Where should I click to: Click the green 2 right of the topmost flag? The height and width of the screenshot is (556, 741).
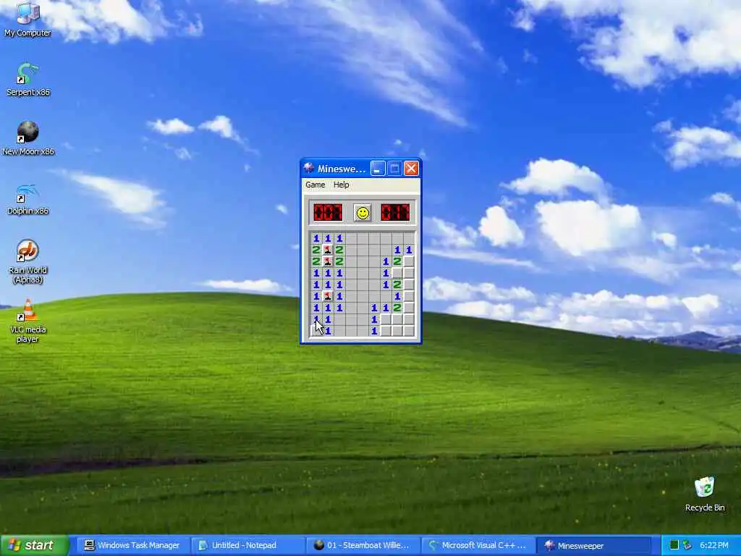click(x=340, y=250)
